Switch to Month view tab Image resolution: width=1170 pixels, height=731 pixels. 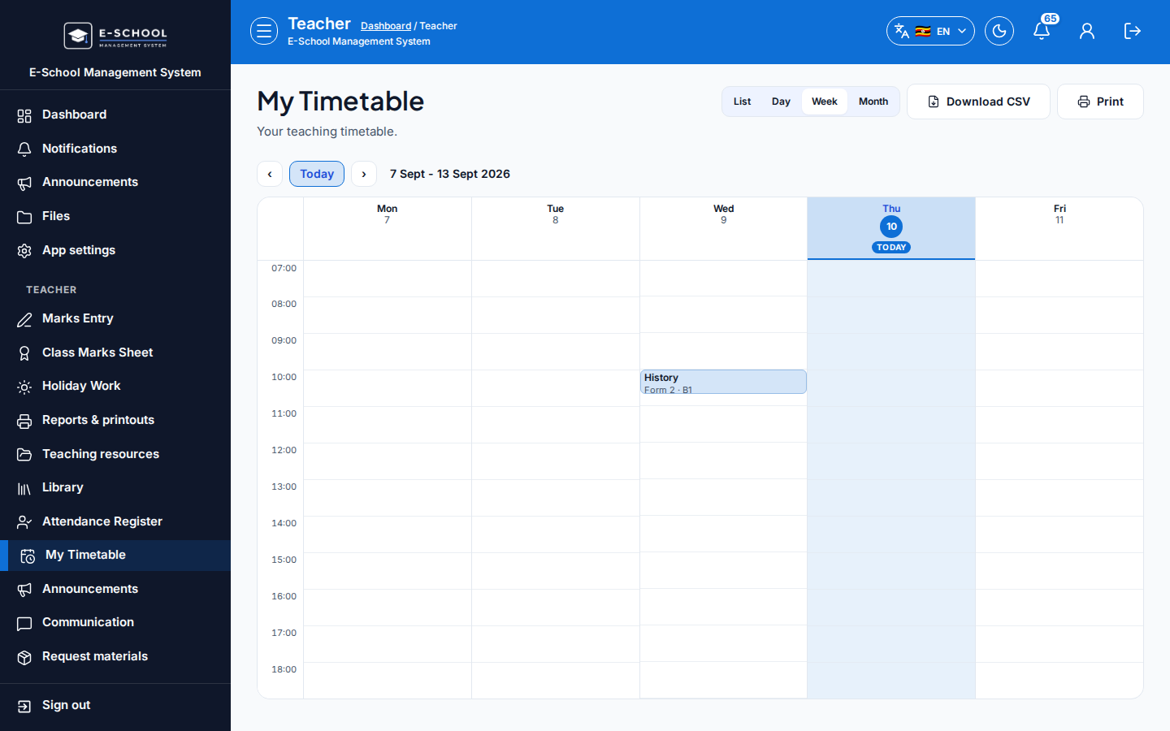(x=873, y=102)
